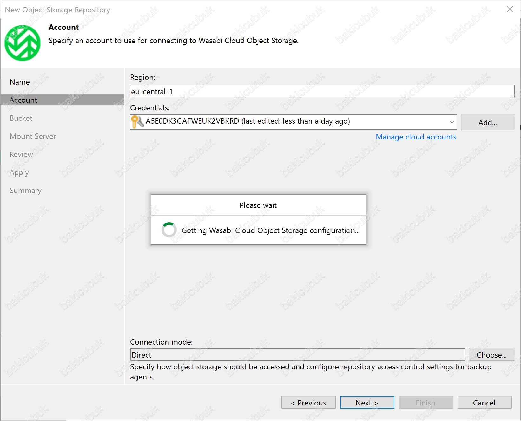Click the Connection mode field showing Direct

point(297,355)
